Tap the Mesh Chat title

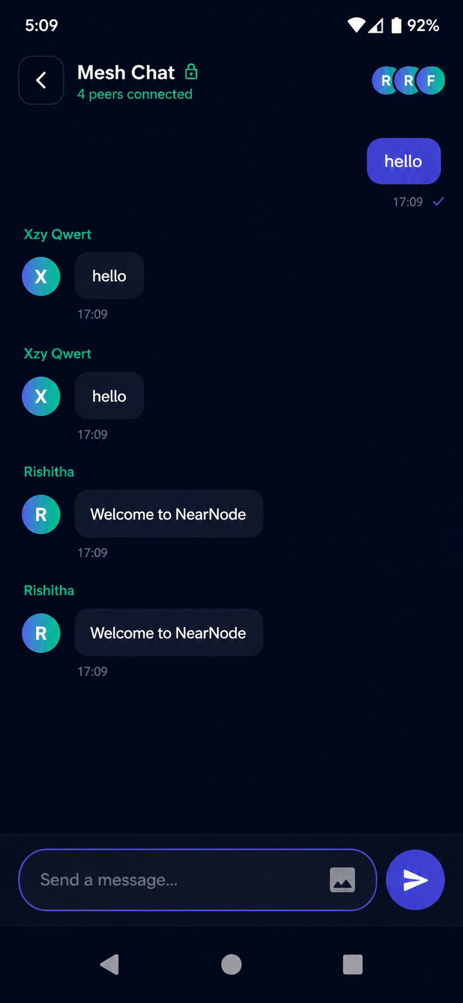click(x=126, y=72)
